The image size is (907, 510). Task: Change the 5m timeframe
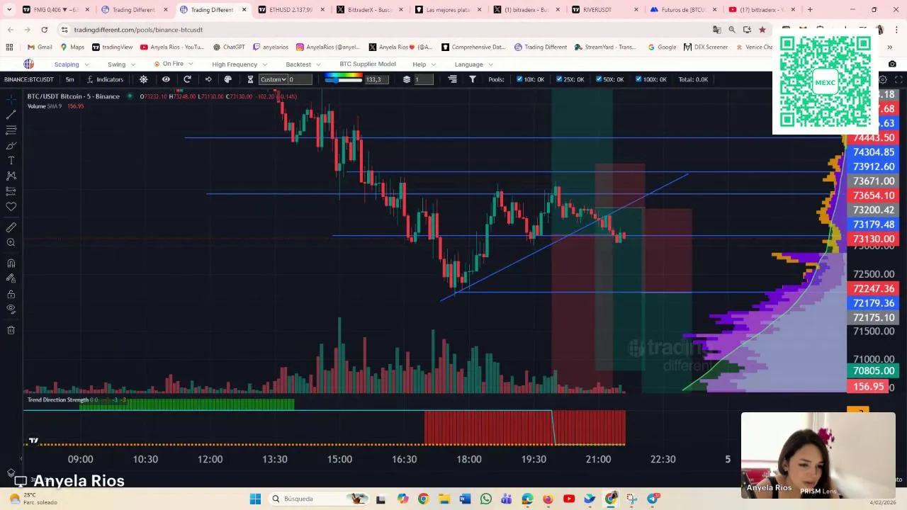[69, 79]
